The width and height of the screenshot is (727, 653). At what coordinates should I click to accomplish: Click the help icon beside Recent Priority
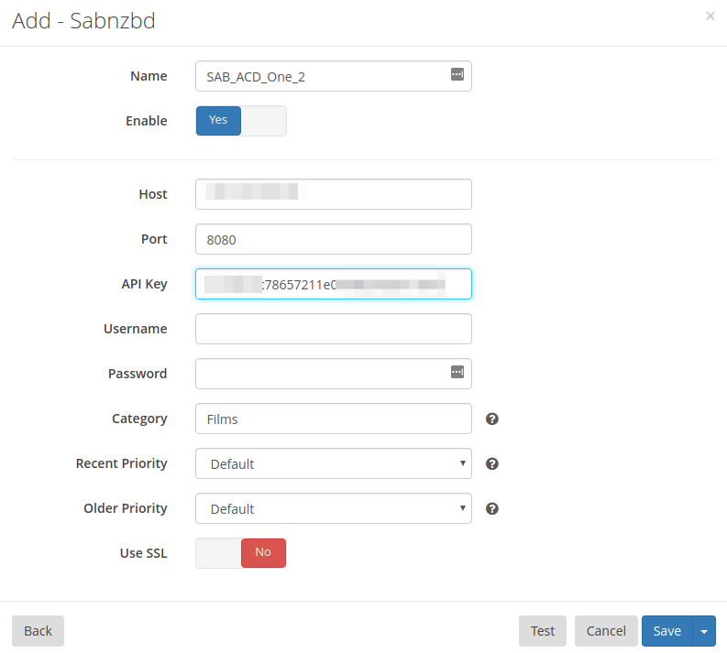492,463
